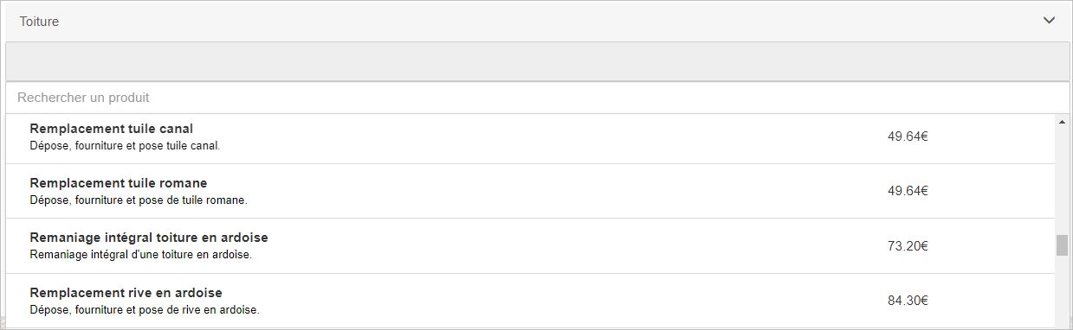
Task: Click the 73.20€ price
Action: 908,246
